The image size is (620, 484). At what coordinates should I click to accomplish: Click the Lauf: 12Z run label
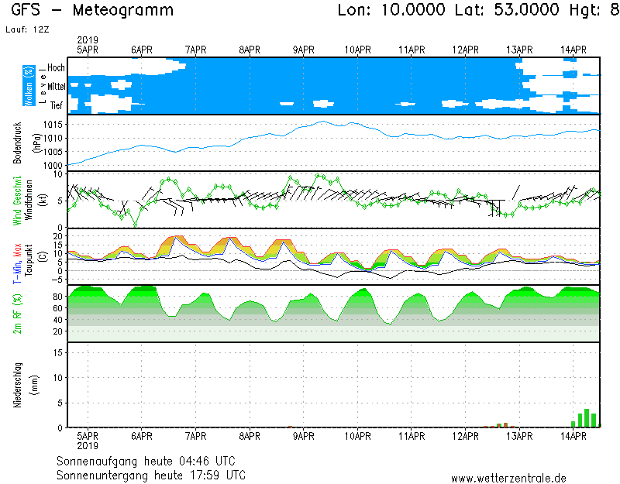click(x=26, y=29)
